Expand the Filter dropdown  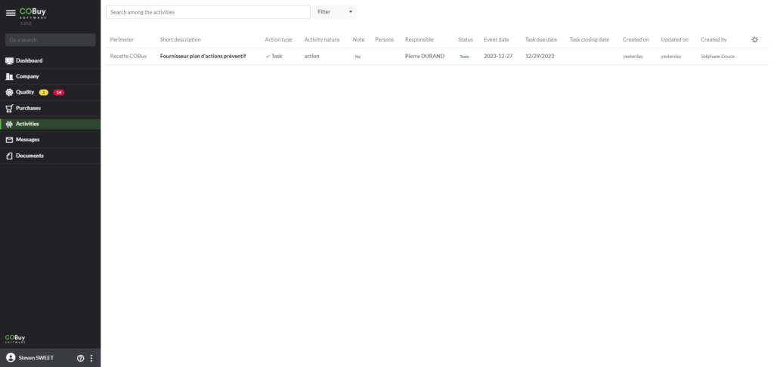(x=334, y=12)
